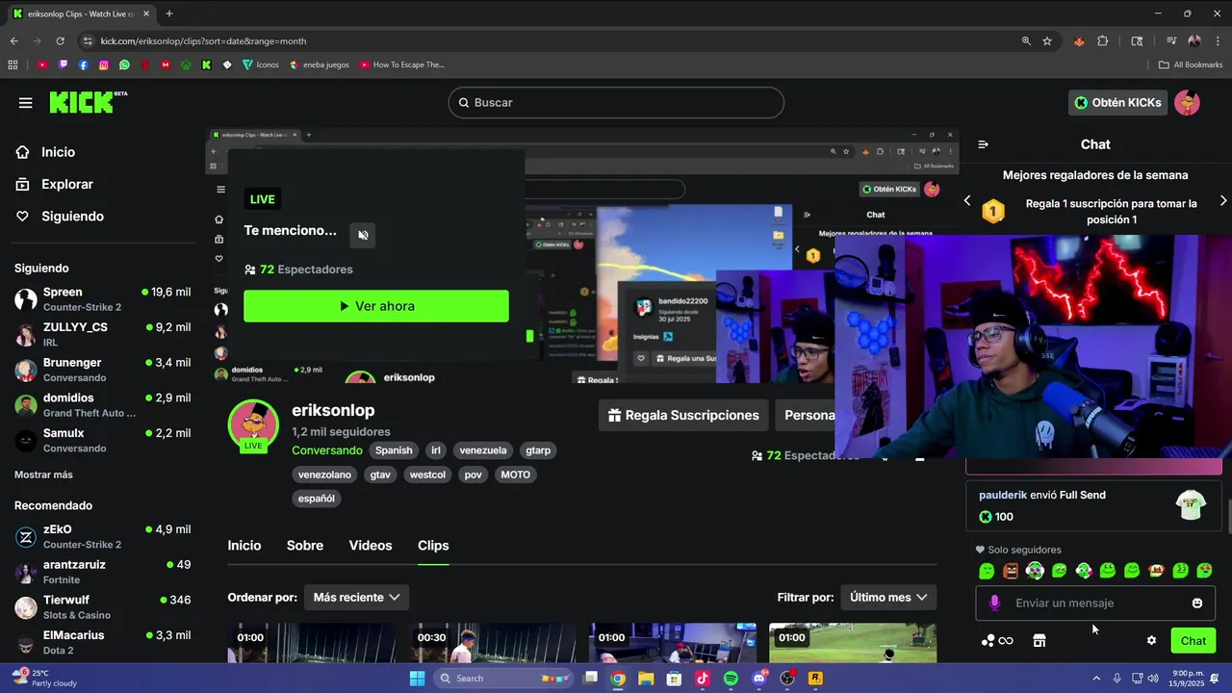Open the Filtrar por Último mes dropdown

coord(888,598)
